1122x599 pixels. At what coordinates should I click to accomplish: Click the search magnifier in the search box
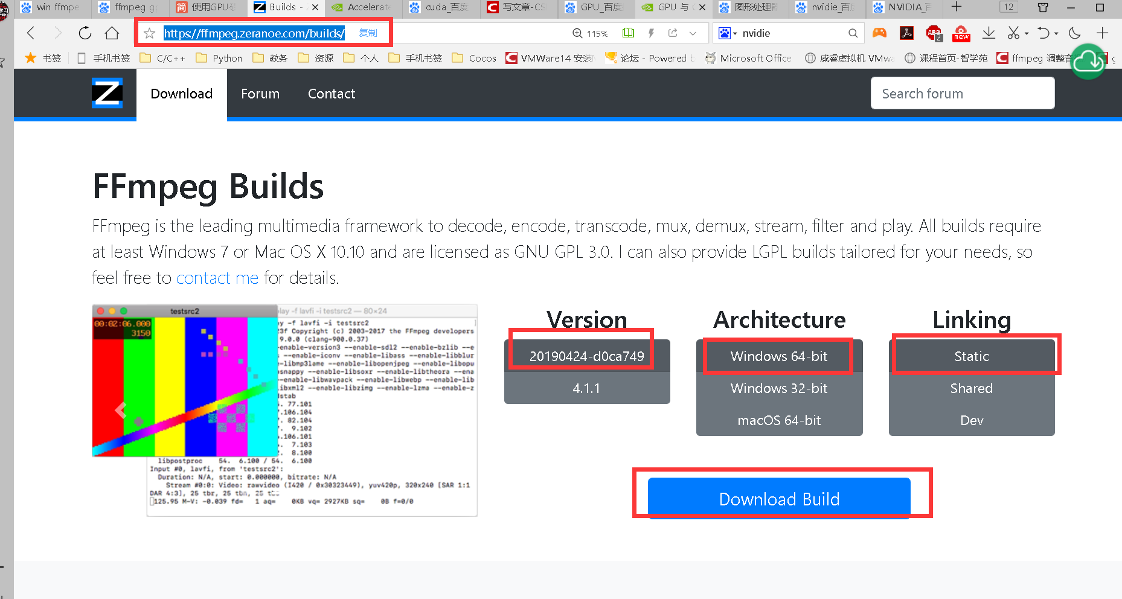pos(853,33)
